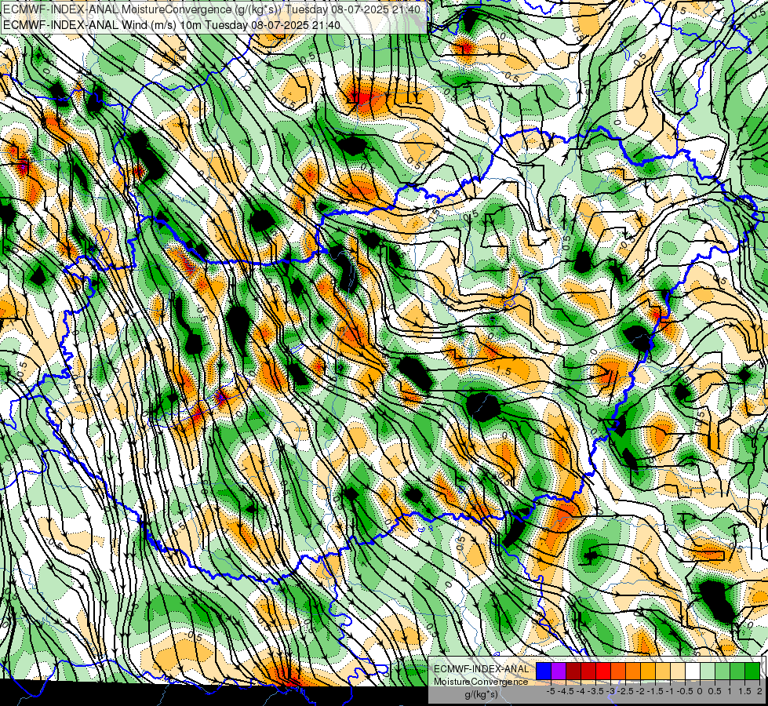This screenshot has height=706, width=768.
Task: Click the MoistureConvergence title line at the top
Action: pos(212,9)
